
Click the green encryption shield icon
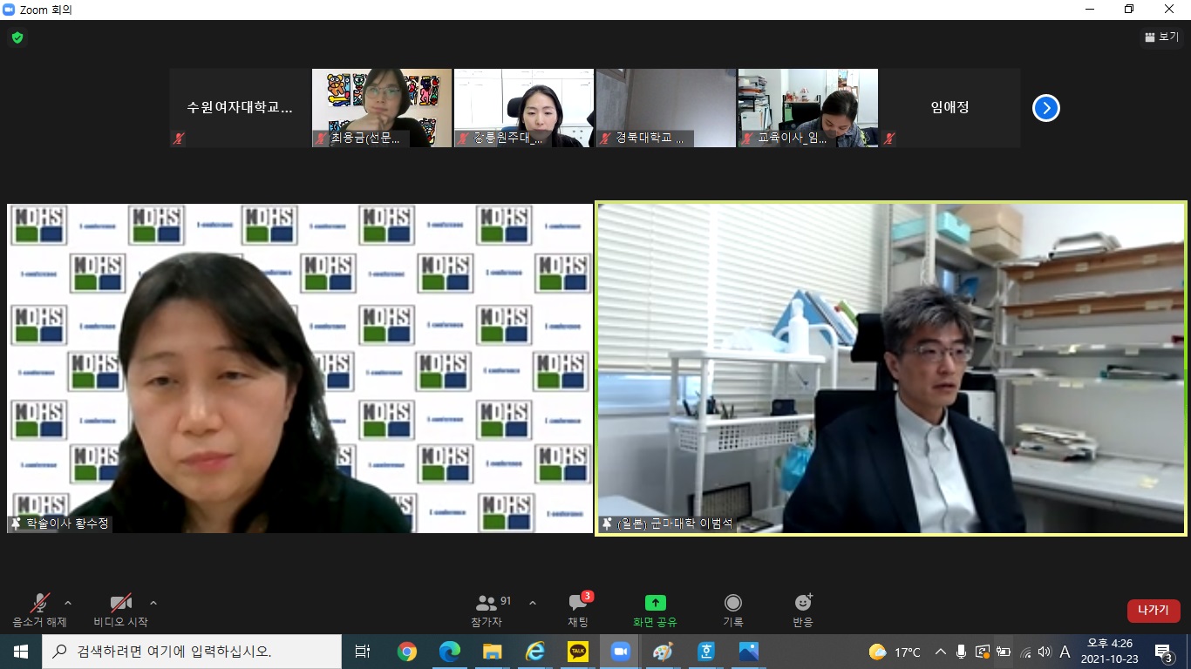coord(17,37)
